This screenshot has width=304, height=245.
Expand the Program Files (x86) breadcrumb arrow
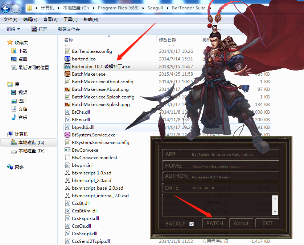coord(143,8)
